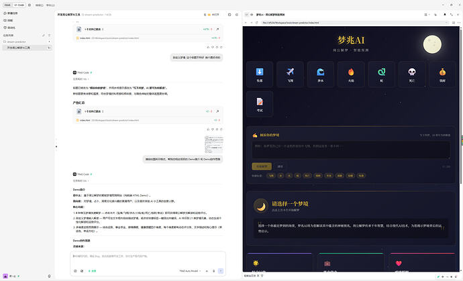Viewport: 463px width, 281px height.
Task: Click the open folder button in chat header
Action: (212, 15)
